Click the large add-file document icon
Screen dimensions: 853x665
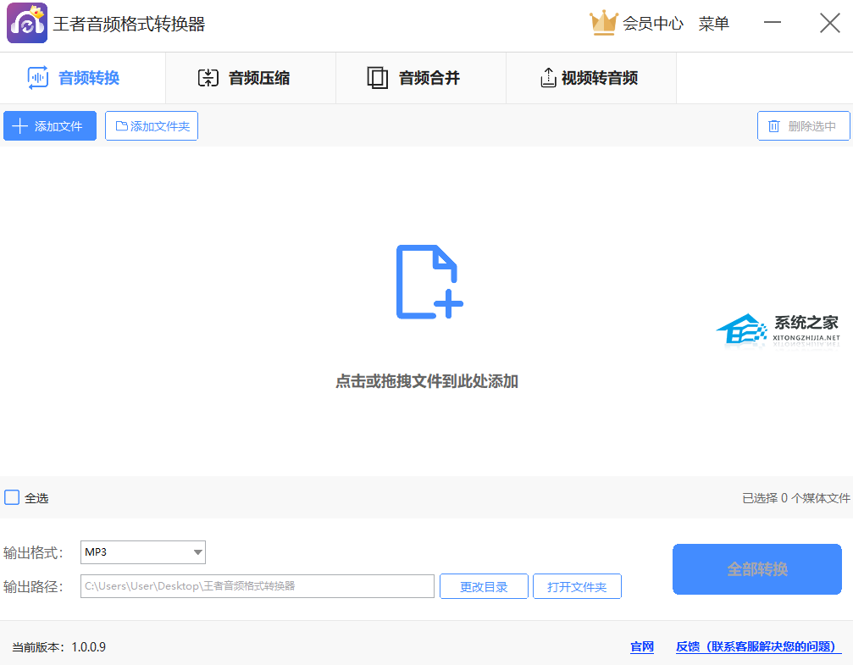point(429,282)
